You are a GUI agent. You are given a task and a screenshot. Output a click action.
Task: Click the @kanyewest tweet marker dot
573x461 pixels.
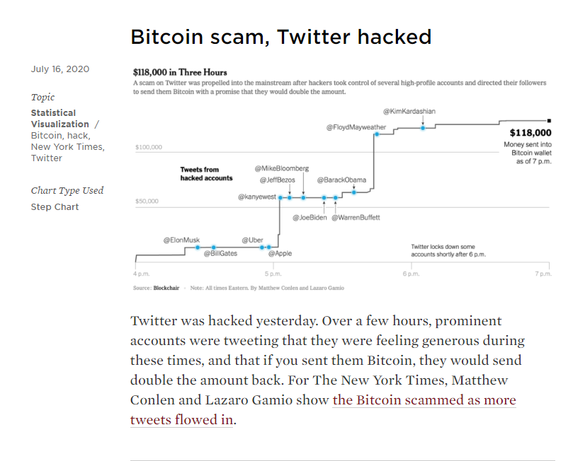tap(280, 198)
